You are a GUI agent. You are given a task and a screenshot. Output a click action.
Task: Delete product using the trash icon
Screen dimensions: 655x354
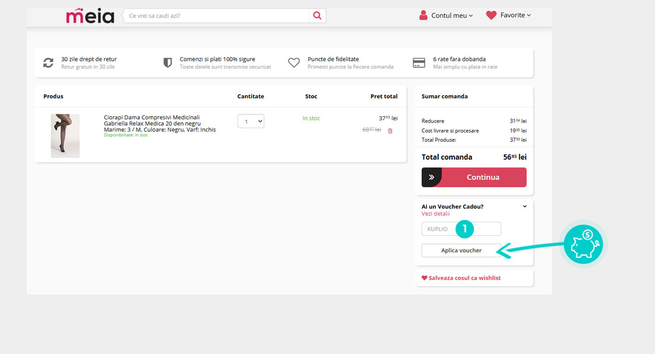390,131
